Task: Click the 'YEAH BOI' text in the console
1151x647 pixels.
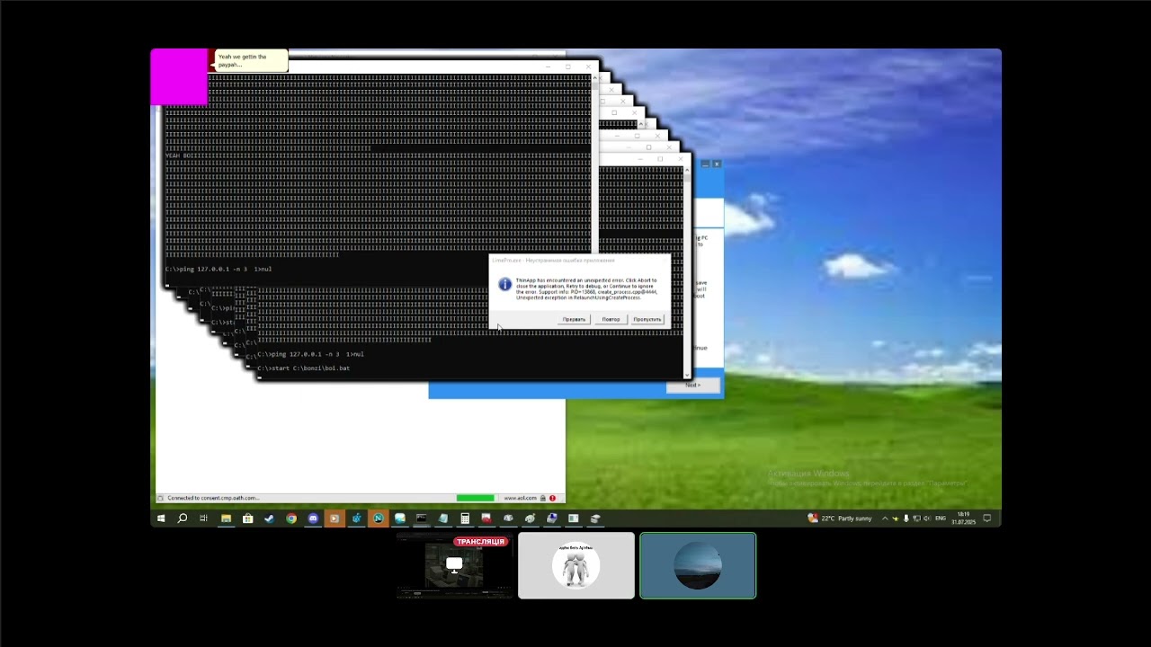Action: [x=178, y=155]
